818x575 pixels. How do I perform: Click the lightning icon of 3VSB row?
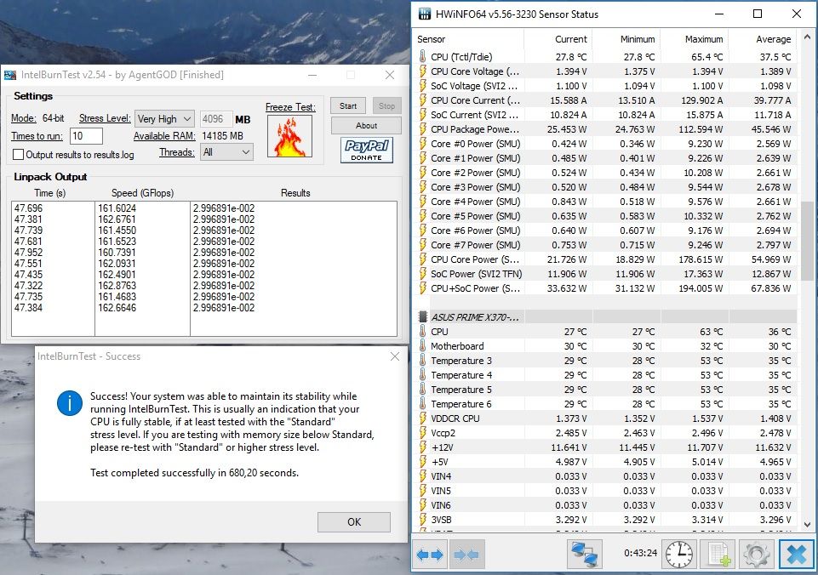point(422,519)
